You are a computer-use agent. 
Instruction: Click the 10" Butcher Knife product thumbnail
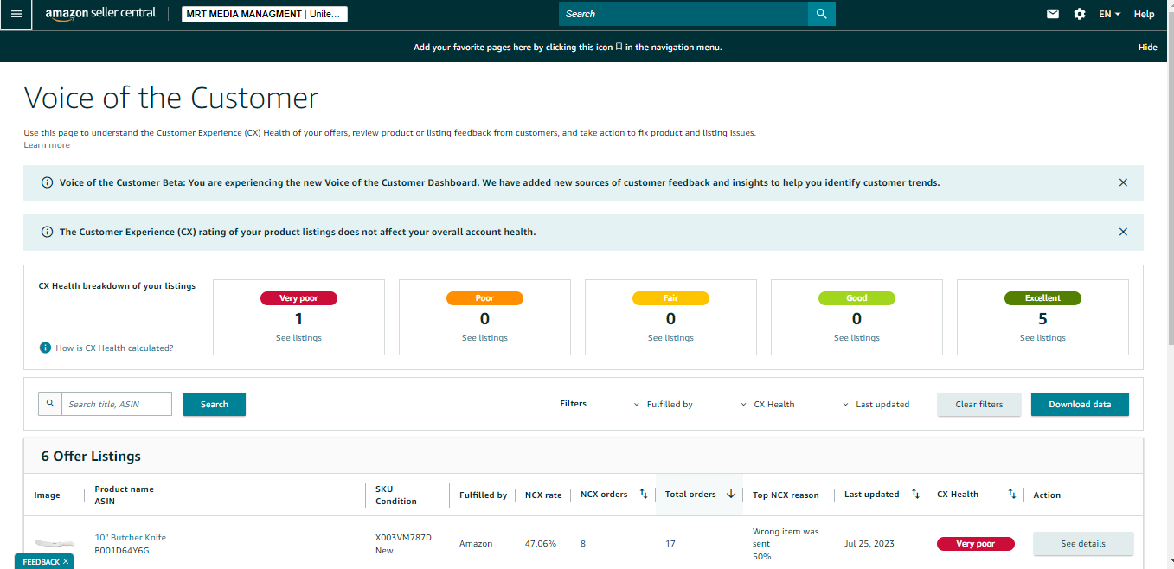pyautogui.click(x=55, y=544)
